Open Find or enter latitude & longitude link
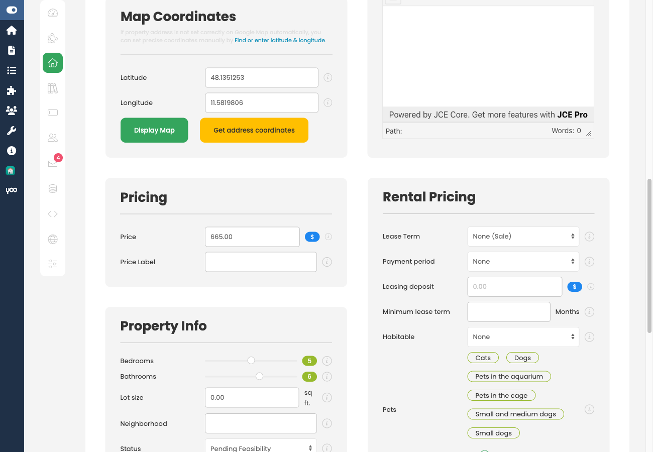Screen dimensions: 653x452 point(279,40)
